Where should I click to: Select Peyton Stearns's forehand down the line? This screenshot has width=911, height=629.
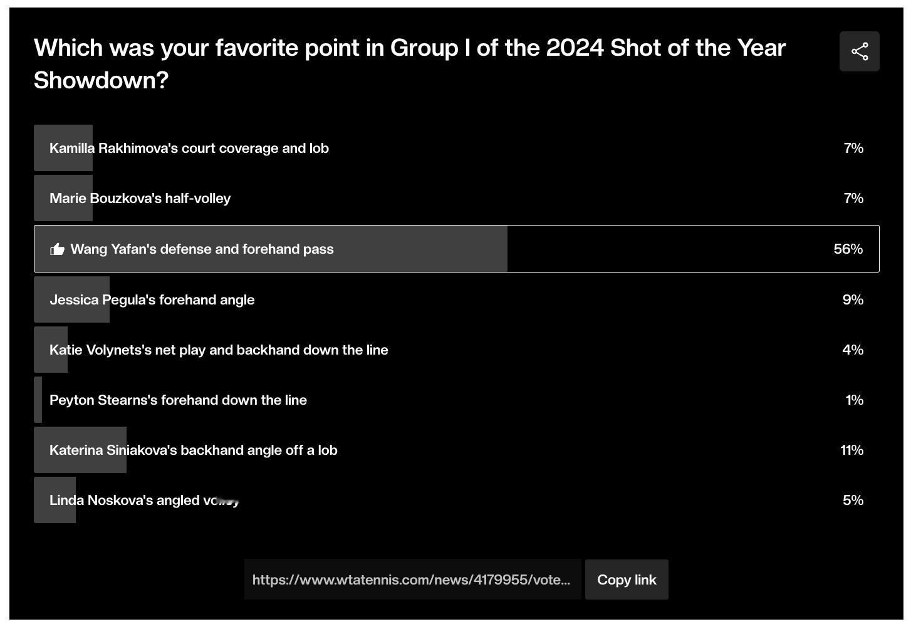457,400
